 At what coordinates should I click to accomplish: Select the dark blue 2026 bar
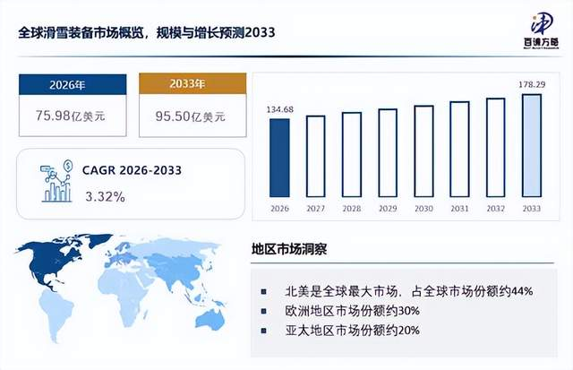(279, 158)
